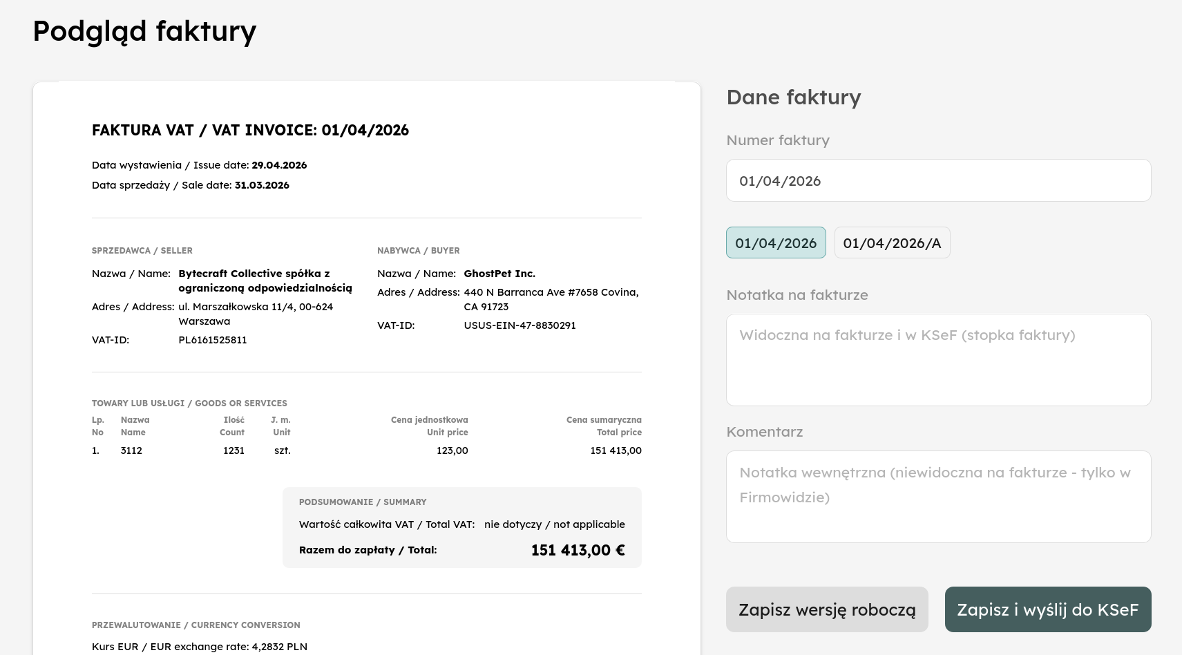Click buyer name GhostPet Inc.
Image resolution: width=1182 pixels, height=655 pixels.
499,273
